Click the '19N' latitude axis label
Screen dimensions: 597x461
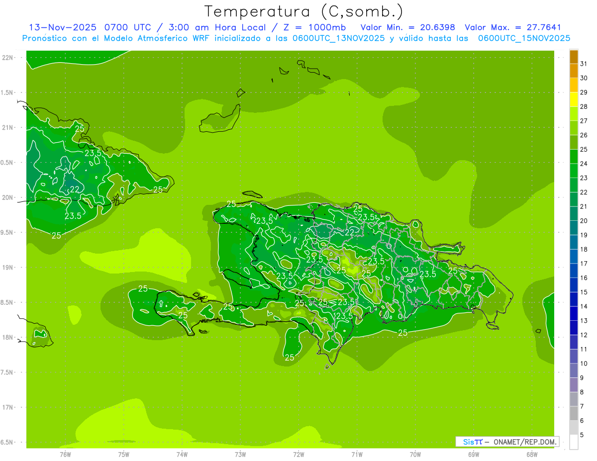click(x=8, y=268)
